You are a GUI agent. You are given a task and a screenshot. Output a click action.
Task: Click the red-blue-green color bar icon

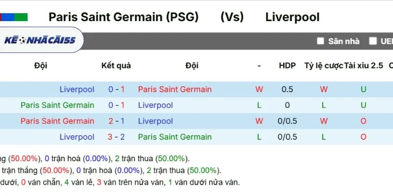coord(14,17)
